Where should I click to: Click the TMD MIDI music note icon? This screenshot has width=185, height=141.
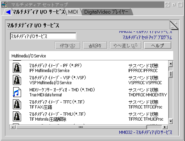tap(17, 92)
